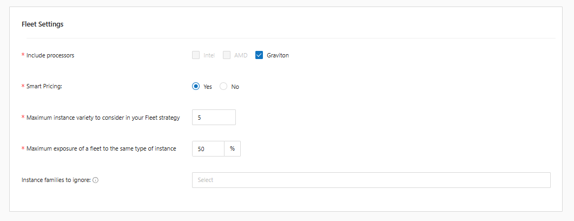Click the Maximum exposure percentage input field
Image resolution: width=574 pixels, height=221 pixels.
click(208, 149)
